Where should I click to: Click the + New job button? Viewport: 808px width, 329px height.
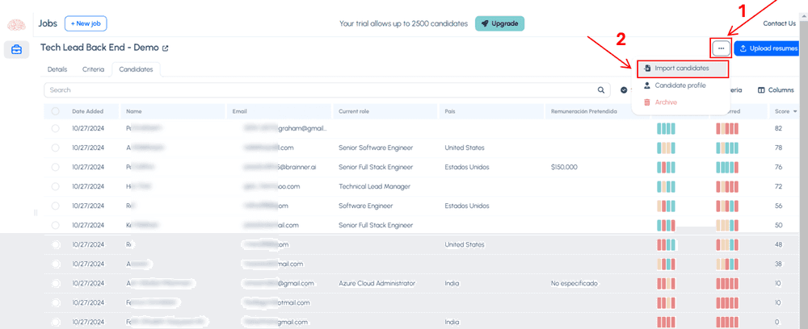coord(86,23)
